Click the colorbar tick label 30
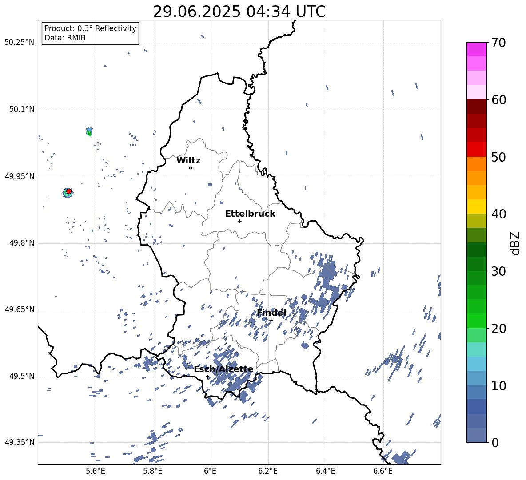The height and width of the screenshot is (480, 526). point(498,271)
